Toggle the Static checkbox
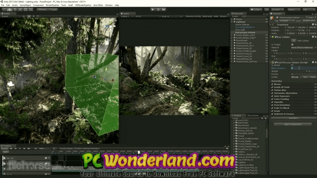The height and width of the screenshot is (178, 317). pos(307,17)
